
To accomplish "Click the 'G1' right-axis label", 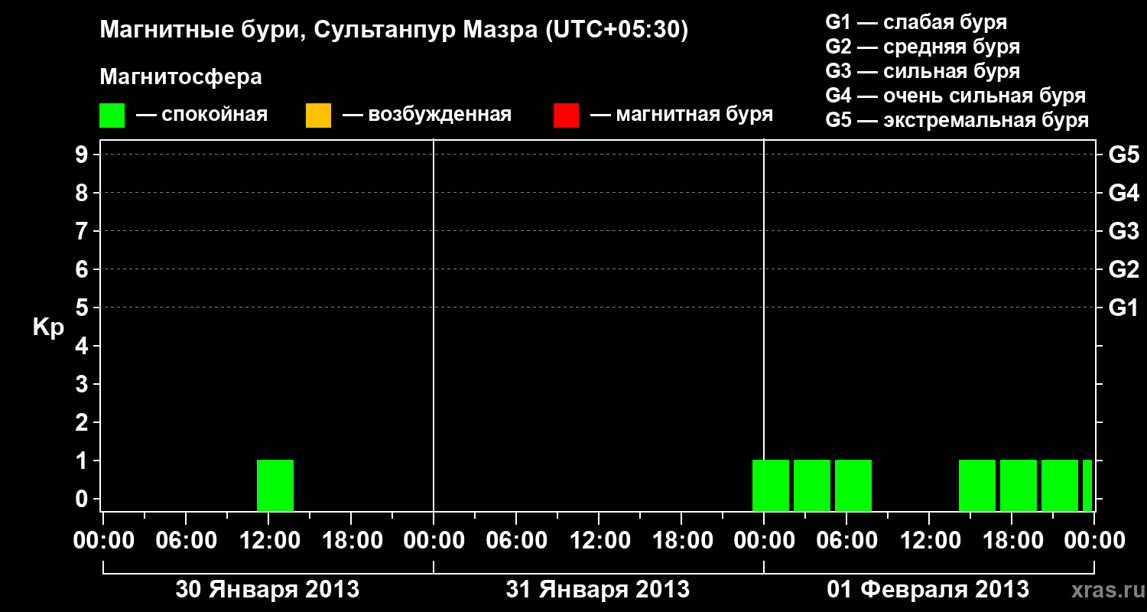I will [x=1124, y=308].
